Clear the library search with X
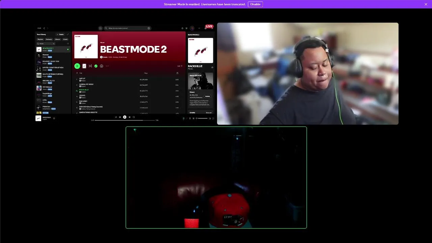The image size is (432, 243). tap(54, 44)
